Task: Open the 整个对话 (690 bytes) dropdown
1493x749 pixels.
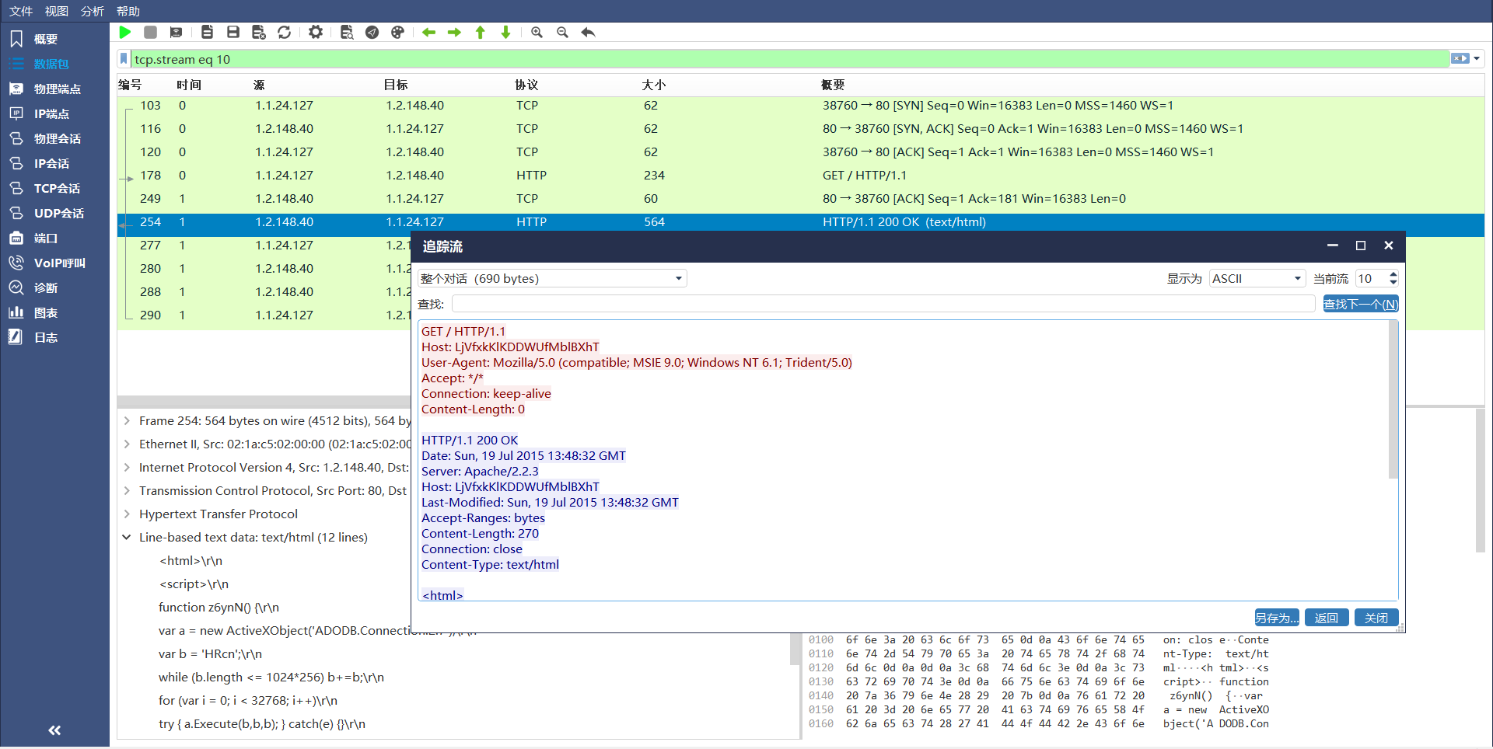Action: pos(552,278)
